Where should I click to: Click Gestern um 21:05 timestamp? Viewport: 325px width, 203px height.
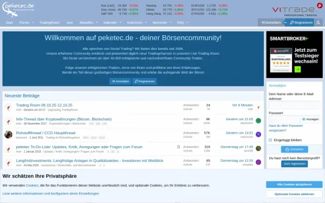click(239, 119)
